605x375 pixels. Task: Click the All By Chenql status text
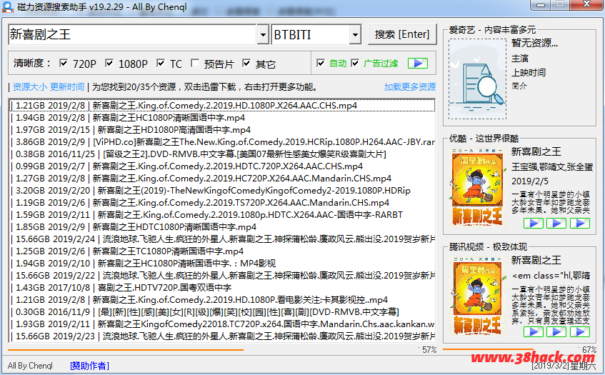point(30,365)
